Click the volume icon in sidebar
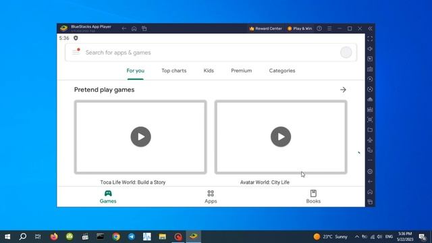The height and width of the screenshot is (243, 432). tap(370, 49)
